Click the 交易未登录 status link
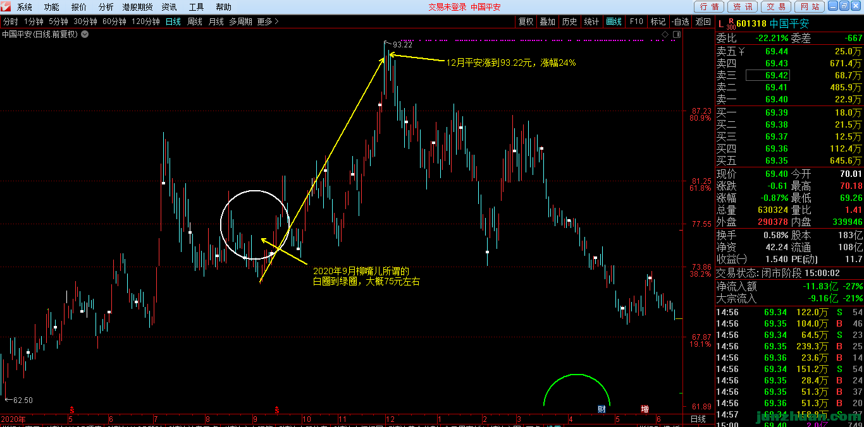Viewport: 864px width, 427px height. pyautogui.click(x=447, y=7)
